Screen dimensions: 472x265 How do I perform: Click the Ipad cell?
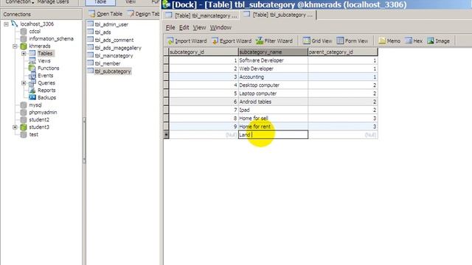pyautogui.click(x=273, y=110)
